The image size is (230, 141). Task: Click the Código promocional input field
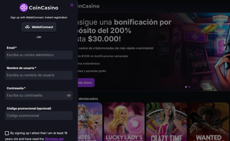point(39,115)
